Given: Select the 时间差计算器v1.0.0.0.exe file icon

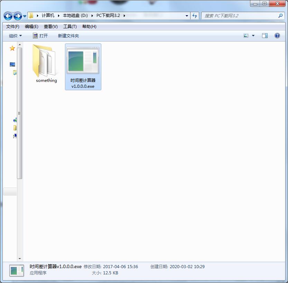Looking at the screenshot, I should pos(83,61).
